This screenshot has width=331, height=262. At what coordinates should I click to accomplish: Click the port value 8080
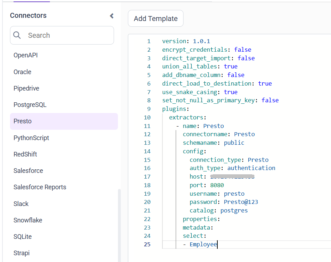click(217, 185)
